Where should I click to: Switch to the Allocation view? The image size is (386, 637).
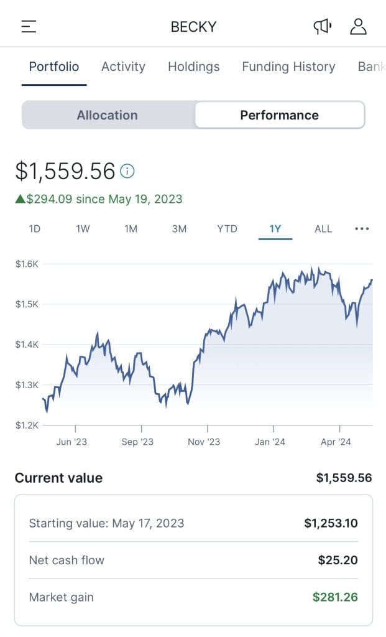107,114
